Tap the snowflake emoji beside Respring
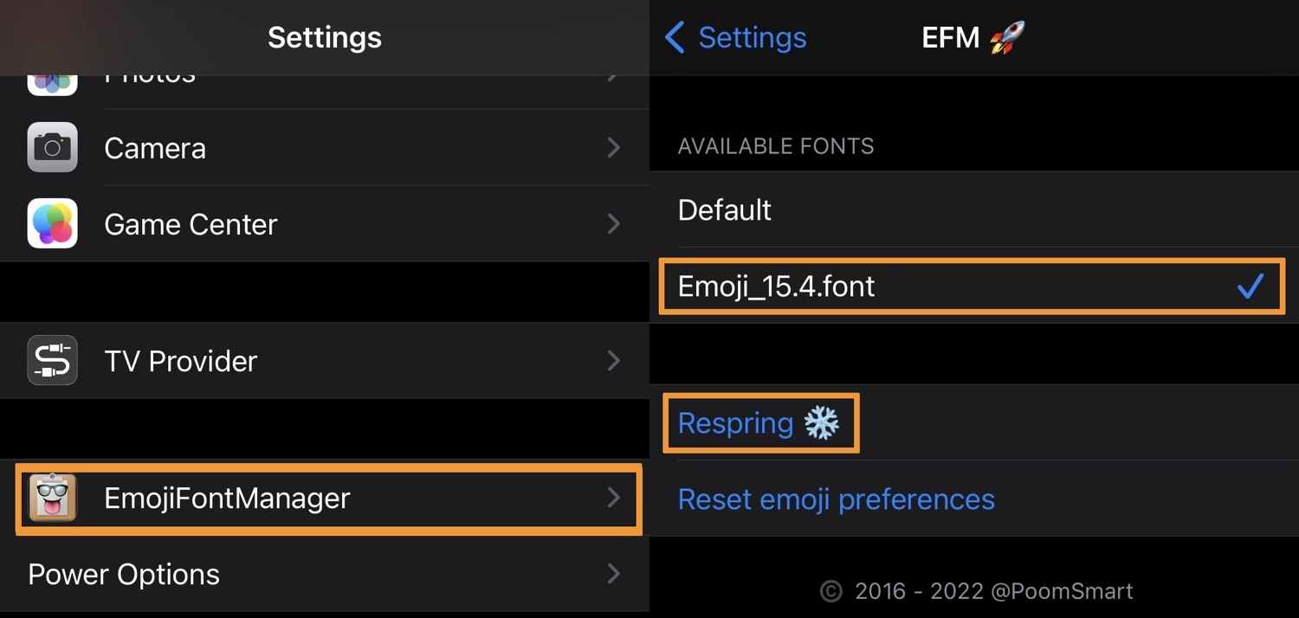Screen dimensions: 1299x618 [x=821, y=423]
